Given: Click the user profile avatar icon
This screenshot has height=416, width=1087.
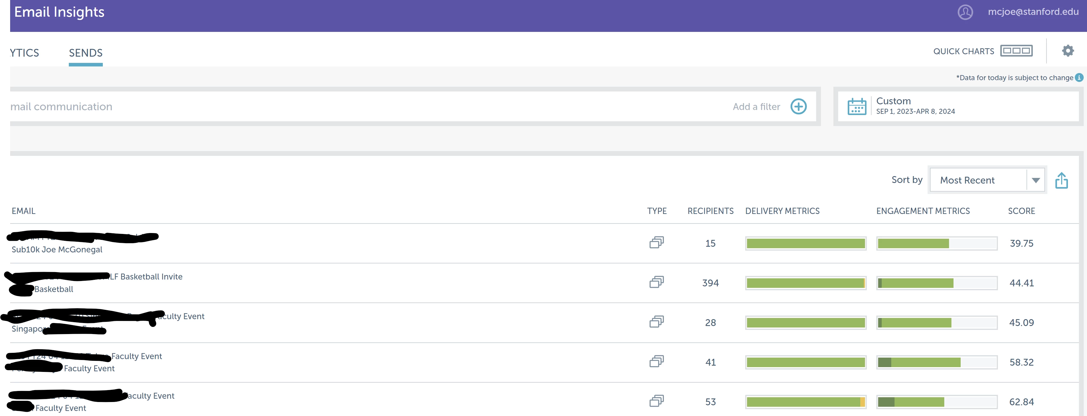Looking at the screenshot, I should coord(965,12).
